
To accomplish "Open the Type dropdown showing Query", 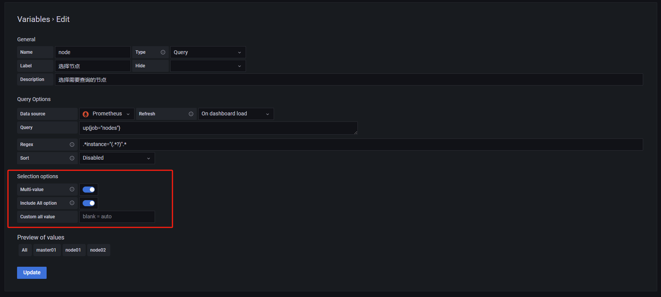I will (x=208, y=52).
